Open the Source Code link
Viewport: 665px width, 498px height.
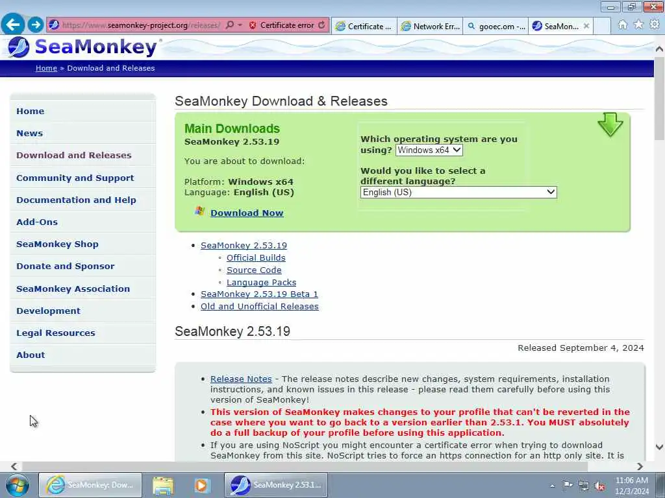pos(254,270)
